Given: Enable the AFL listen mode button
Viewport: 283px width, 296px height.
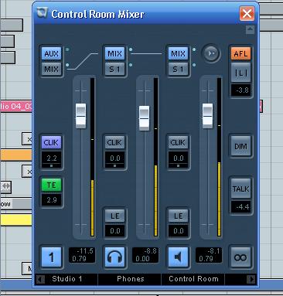Looking at the screenshot, I should 240,53.
